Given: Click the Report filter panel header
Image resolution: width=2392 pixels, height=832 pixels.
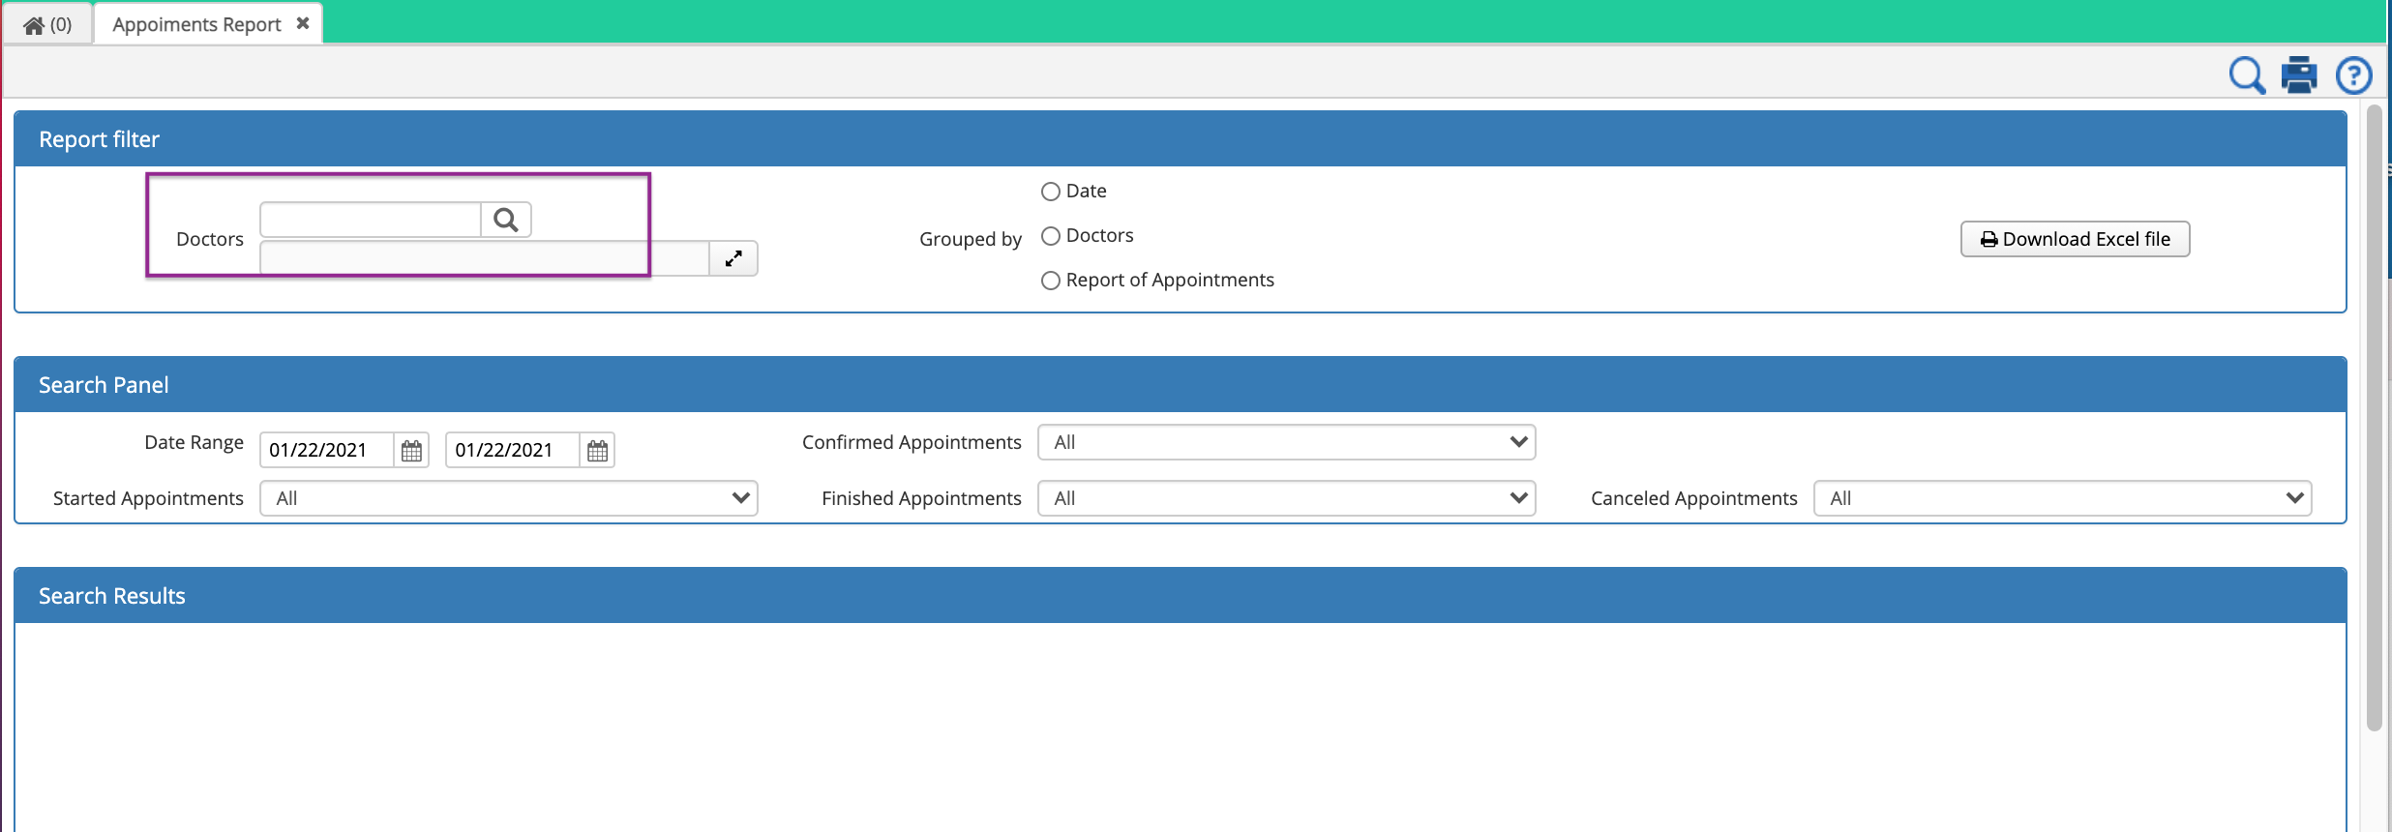Looking at the screenshot, I should pyautogui.click(x=1181, y=138).
